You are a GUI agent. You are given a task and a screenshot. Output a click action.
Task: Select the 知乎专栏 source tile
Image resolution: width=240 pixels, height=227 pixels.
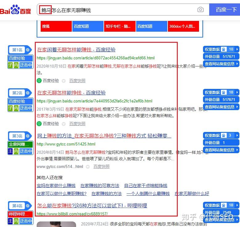pos(120,26)
